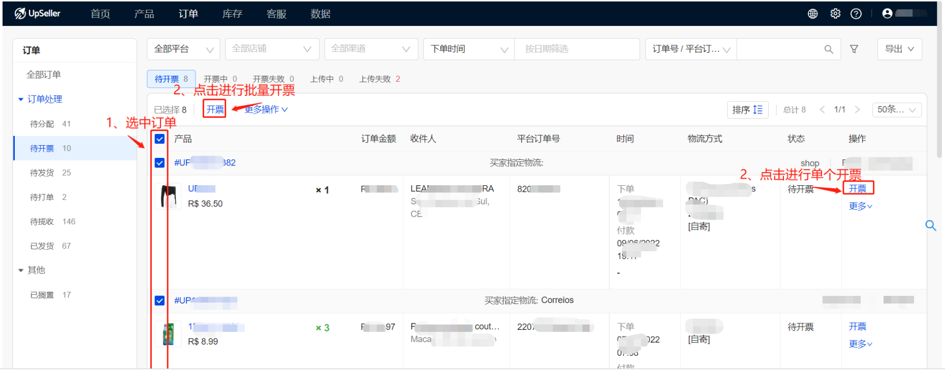
Task: Go to 首页 in top navigation
Action: tap(101, 14)
